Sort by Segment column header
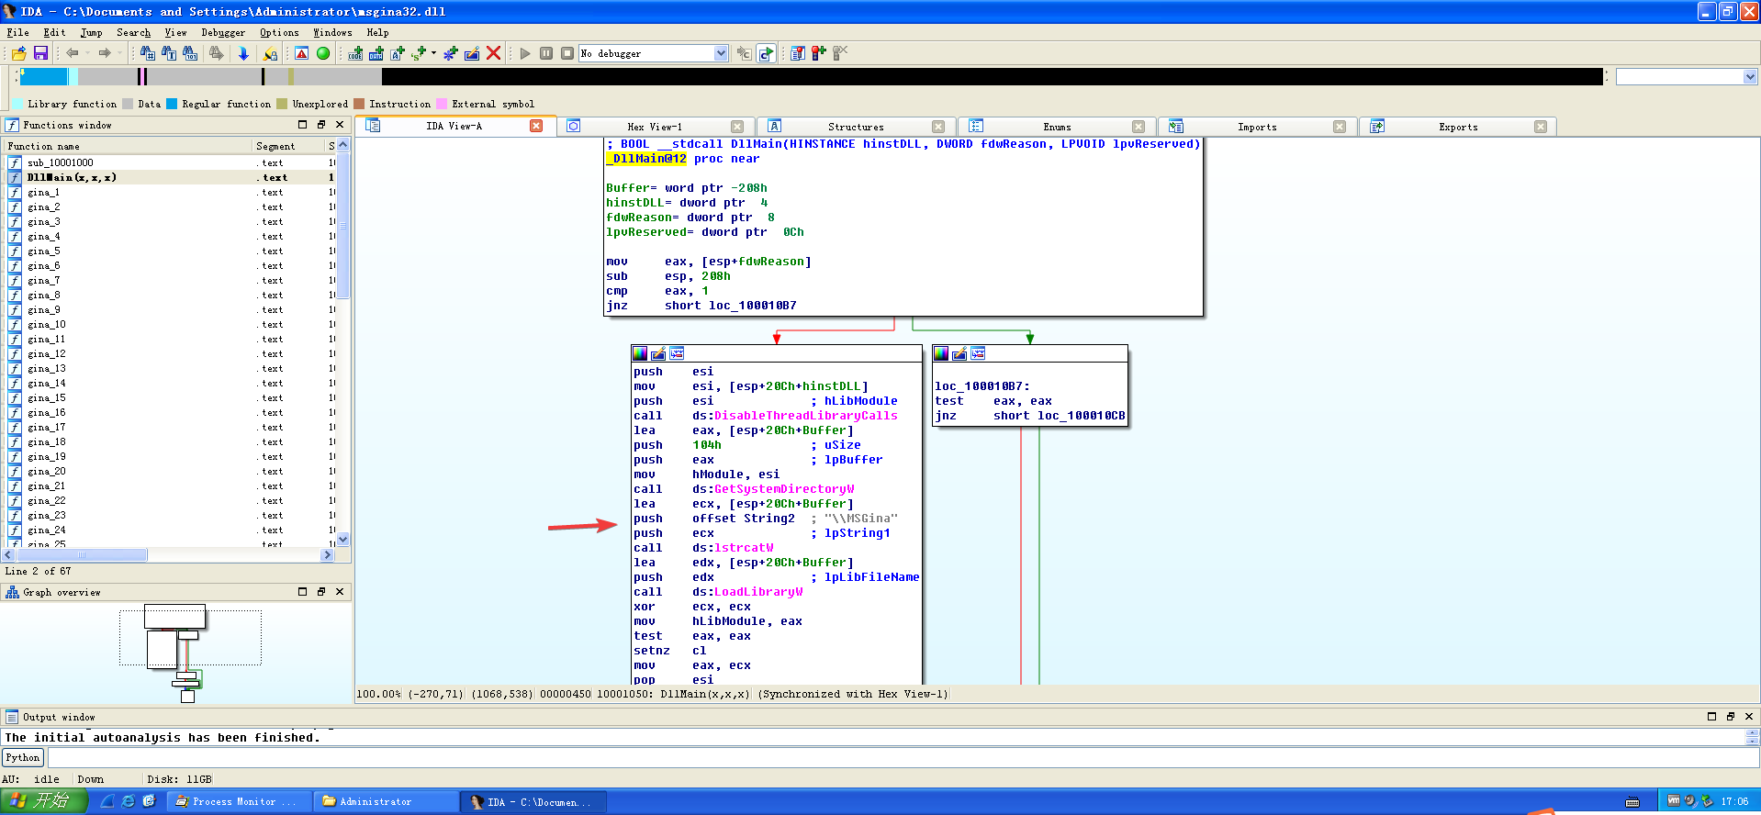Image resolution: width=1761 pixels, height=815 pixels. (288, 146)
